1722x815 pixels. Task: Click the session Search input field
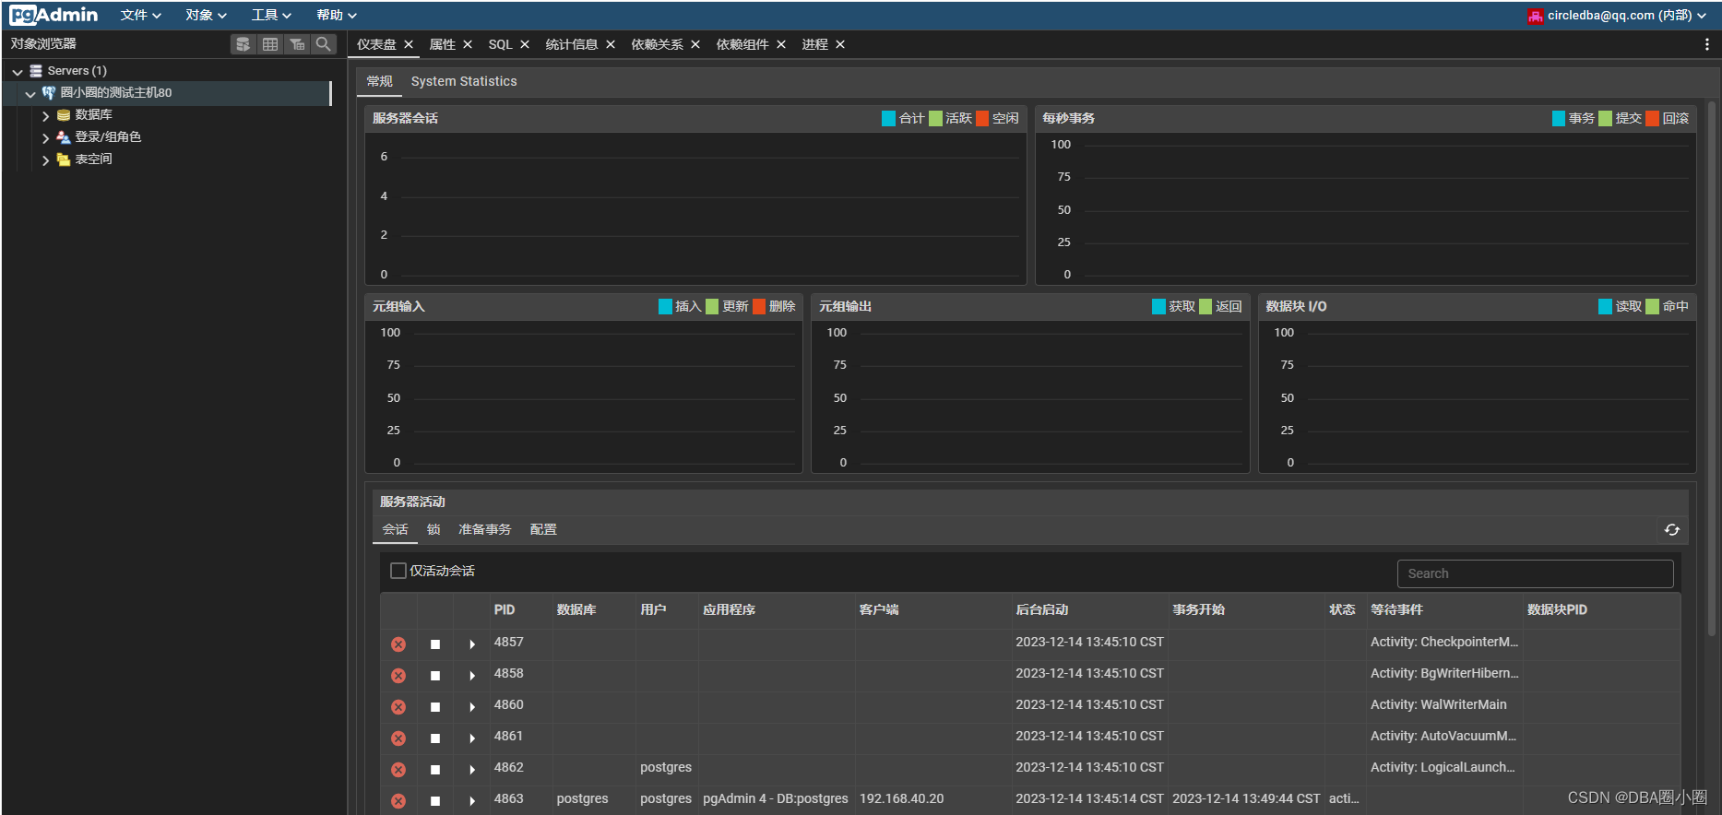tap(1535, 573)
